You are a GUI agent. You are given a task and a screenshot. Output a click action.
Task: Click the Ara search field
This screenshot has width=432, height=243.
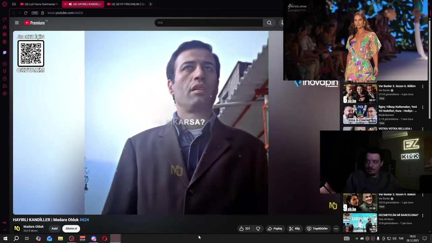coord(209,23)
